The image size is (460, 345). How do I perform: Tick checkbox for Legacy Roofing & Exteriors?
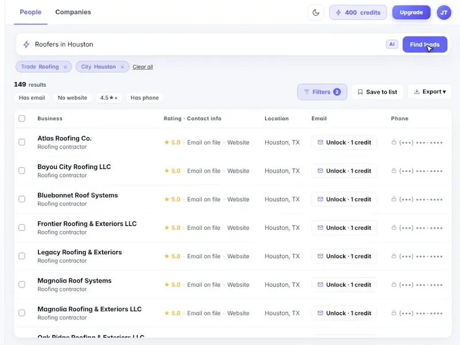pos(22,256)
